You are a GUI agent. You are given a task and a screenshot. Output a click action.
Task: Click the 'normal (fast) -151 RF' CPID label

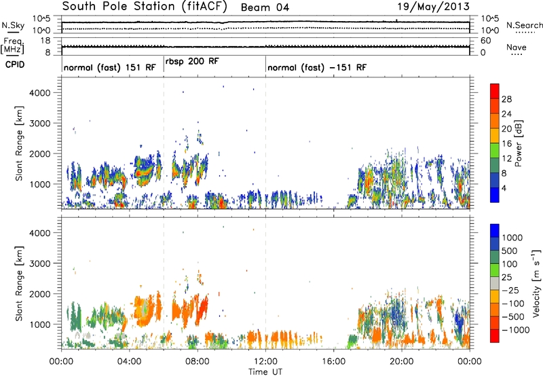tap(317, 67)
